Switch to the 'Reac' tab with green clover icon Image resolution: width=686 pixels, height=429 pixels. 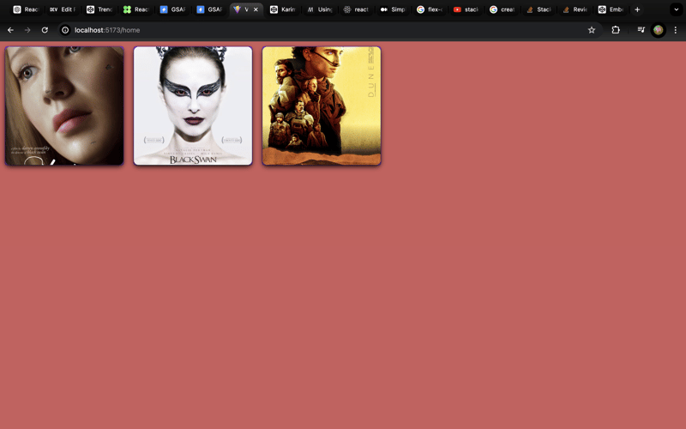[x=136, y=9]
